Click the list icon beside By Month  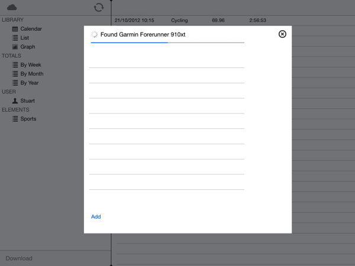[x=15, y=74]
